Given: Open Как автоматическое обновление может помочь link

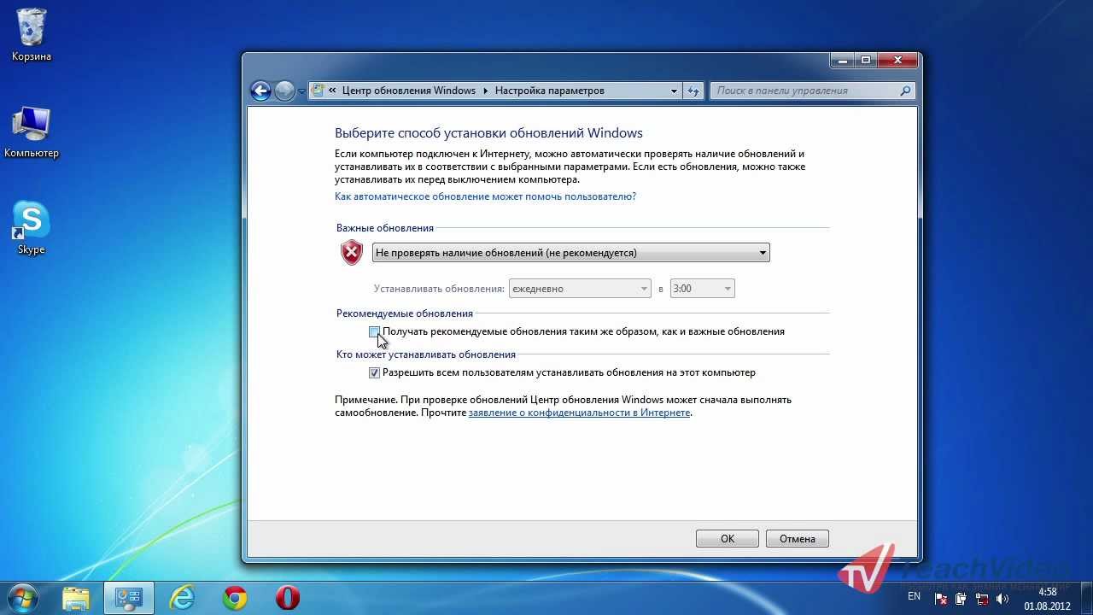Looking at the screenshot, I should coord(485,196).
